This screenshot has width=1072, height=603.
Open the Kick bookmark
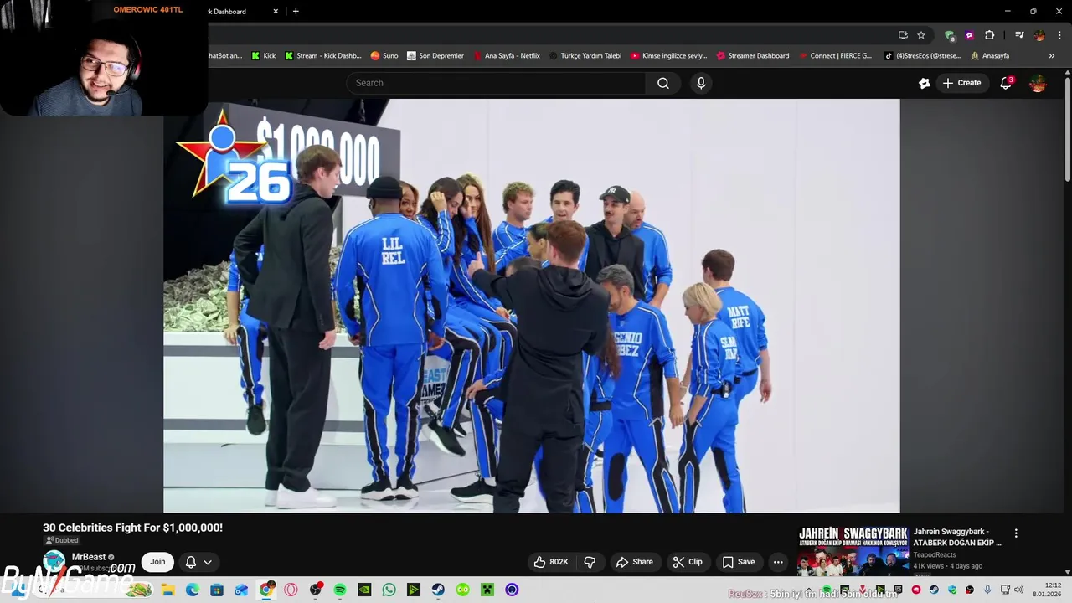click(x=263, y=56)
